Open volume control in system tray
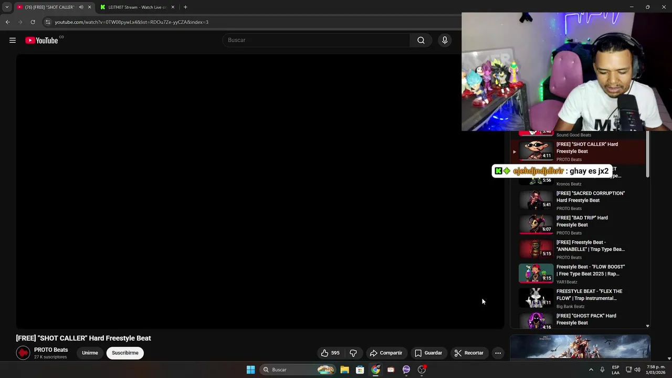Screen dimensions: 672x378 pyautogui.click(x=637, y=370)
